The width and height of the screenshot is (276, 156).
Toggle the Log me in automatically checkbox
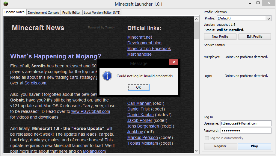[207, 138]
